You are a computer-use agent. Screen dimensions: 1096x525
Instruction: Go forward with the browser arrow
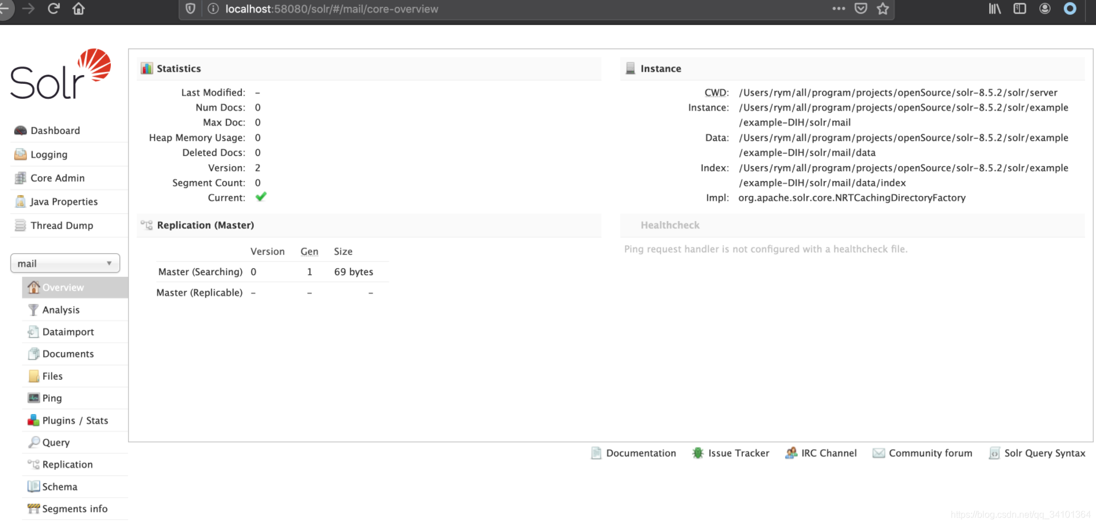(28, 9)
